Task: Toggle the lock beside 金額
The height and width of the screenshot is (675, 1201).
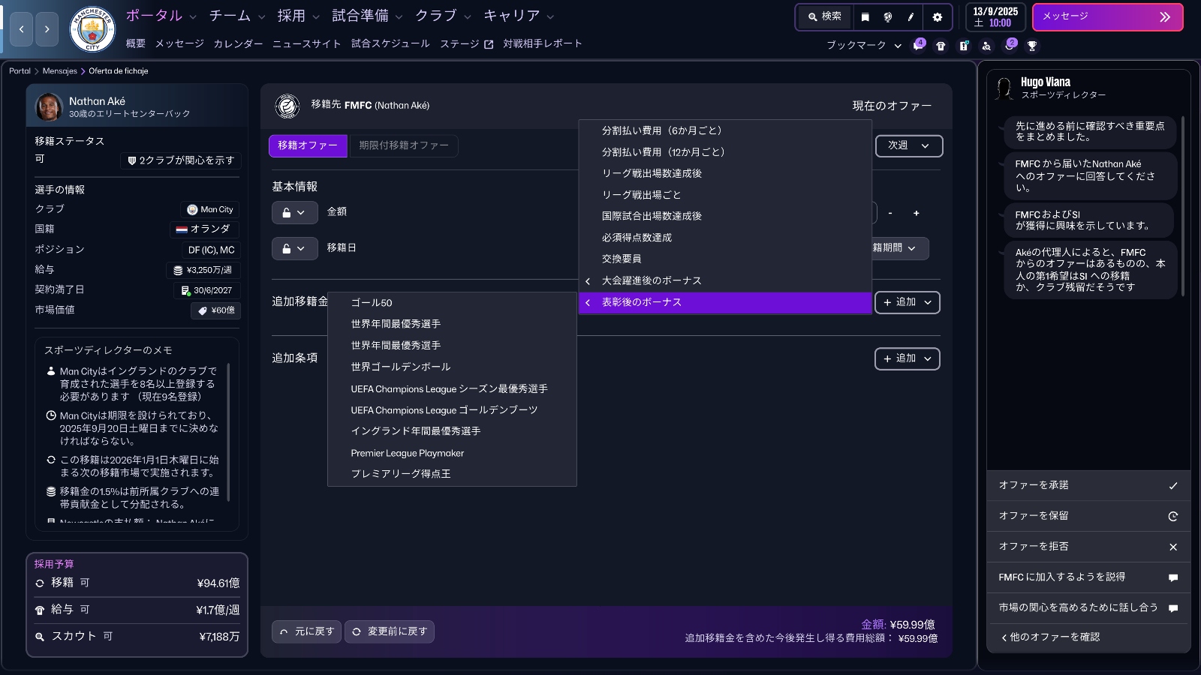Action: tap(293, 213)
